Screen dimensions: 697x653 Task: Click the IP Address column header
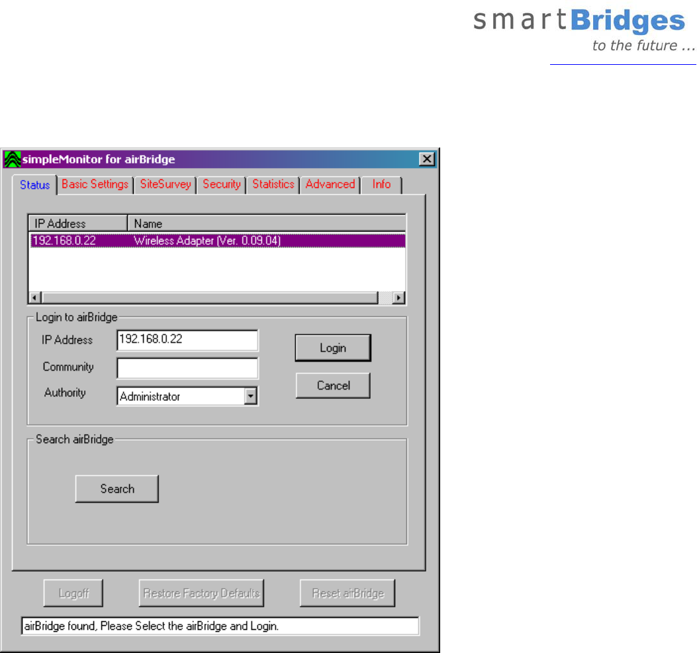pos(78,224)
